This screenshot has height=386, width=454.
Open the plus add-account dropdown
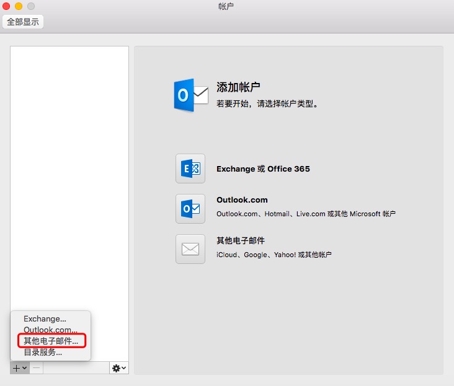[19, 367]
